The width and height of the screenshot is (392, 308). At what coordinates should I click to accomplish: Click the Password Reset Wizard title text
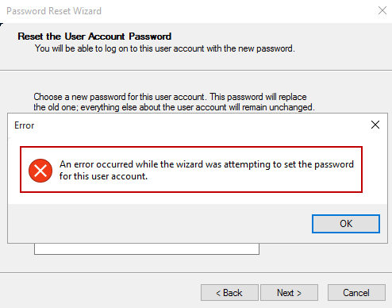54,11
